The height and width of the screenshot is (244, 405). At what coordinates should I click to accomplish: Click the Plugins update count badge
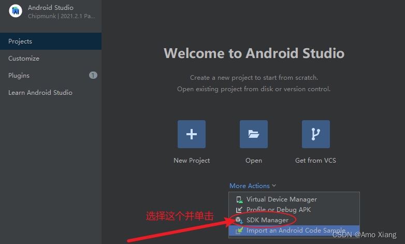click(93, 75)
